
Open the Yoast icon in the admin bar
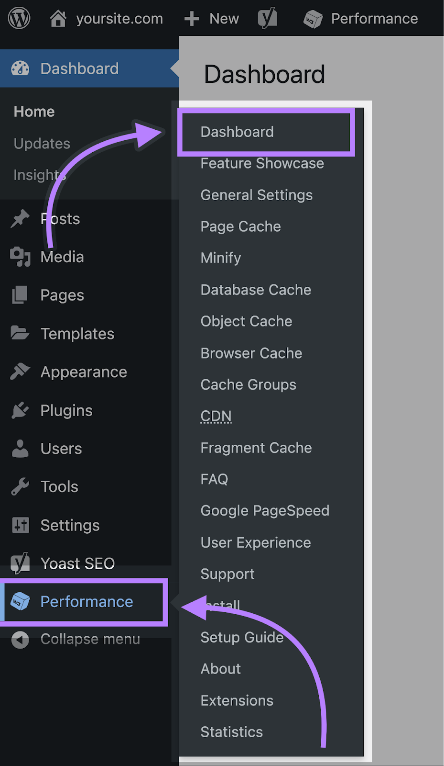click(x=267, y=18)
